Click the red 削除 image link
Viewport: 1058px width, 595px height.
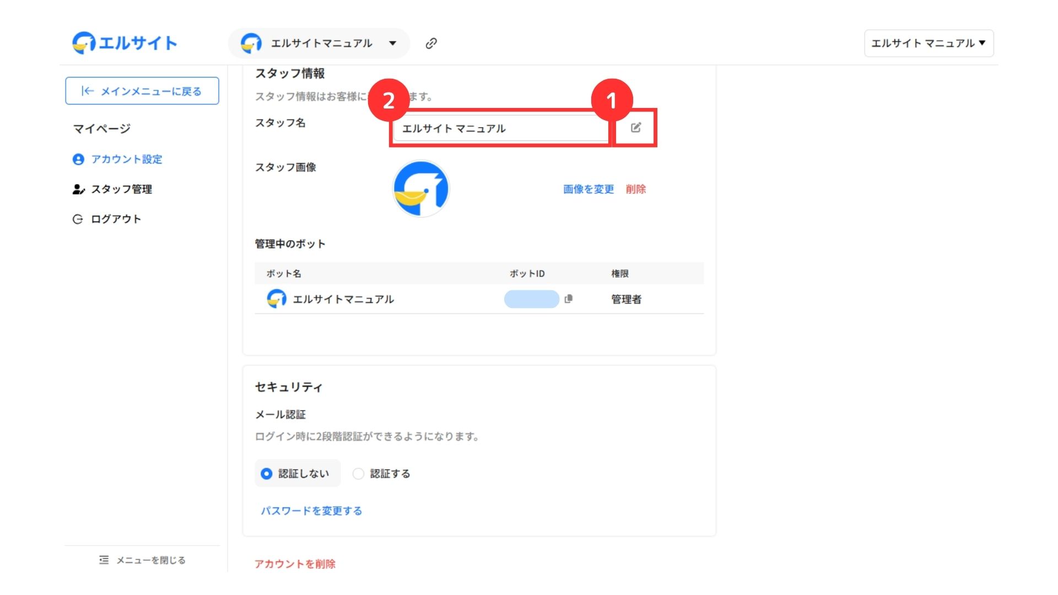[635, 189]
